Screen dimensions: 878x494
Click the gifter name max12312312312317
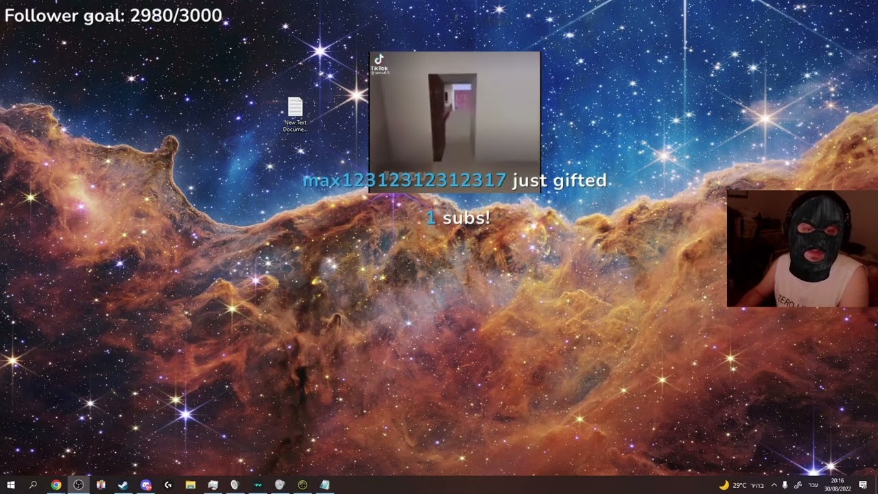[x=405, y=180]
